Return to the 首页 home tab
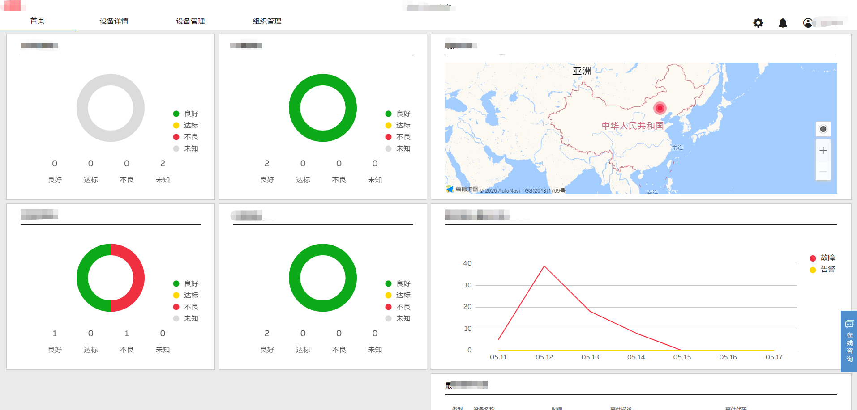 tap(36, 21)
